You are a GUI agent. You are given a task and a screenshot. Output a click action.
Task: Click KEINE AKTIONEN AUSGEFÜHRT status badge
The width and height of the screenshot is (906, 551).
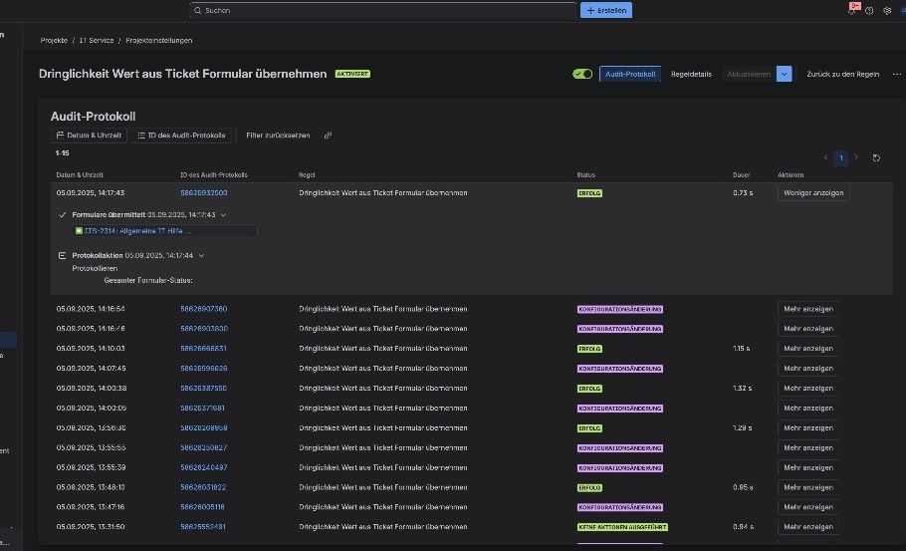click(622, 527)
